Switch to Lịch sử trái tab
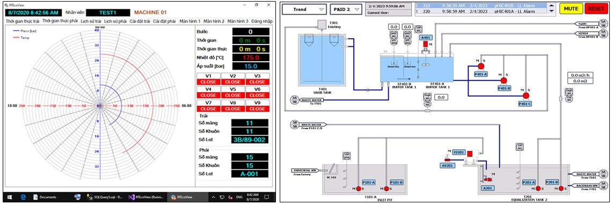The image size is (612, 204). 91,21
